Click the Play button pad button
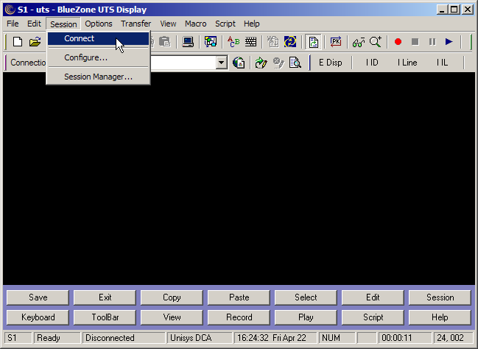478x349 pixels. click(x=306, y=317)
